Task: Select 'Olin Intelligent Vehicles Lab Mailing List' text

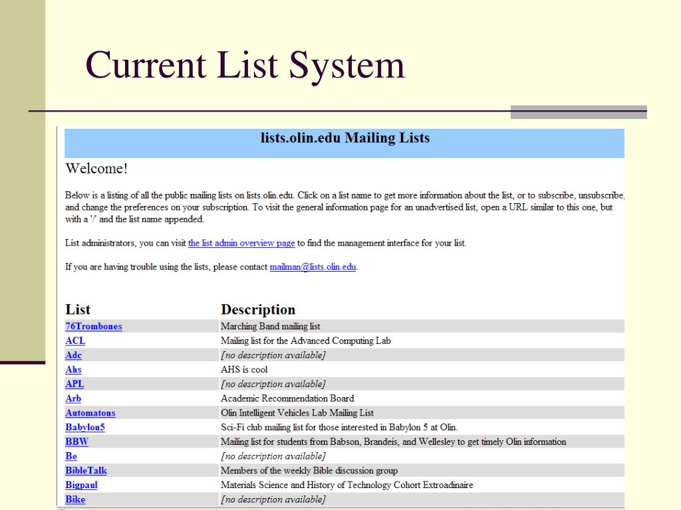Action: pyautogui.click(x=297, y=413)
